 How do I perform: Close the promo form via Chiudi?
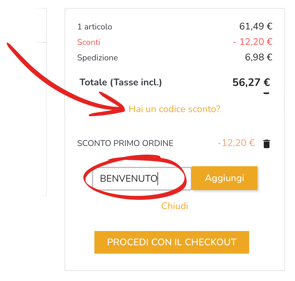[x=175, y=206]
